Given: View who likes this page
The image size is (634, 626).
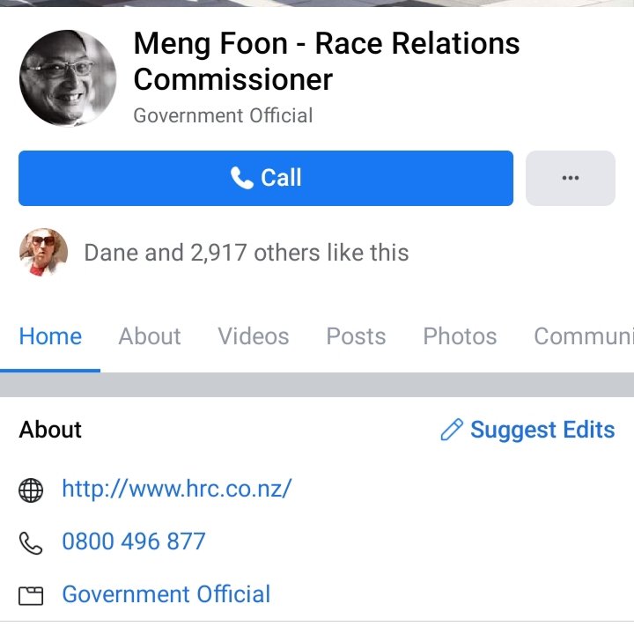Looking at the screenshot, I should [247, 254].
